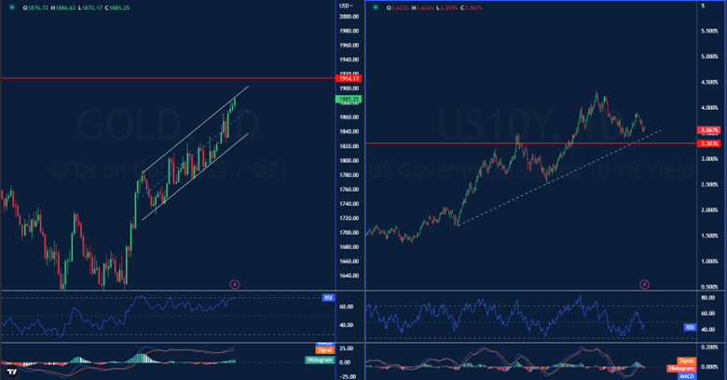Click the red Histogram label in the US10Y MACD pane

[681, 369]
